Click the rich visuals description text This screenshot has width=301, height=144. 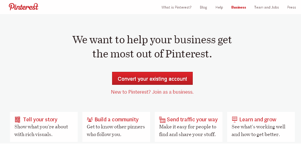point(41,130)
